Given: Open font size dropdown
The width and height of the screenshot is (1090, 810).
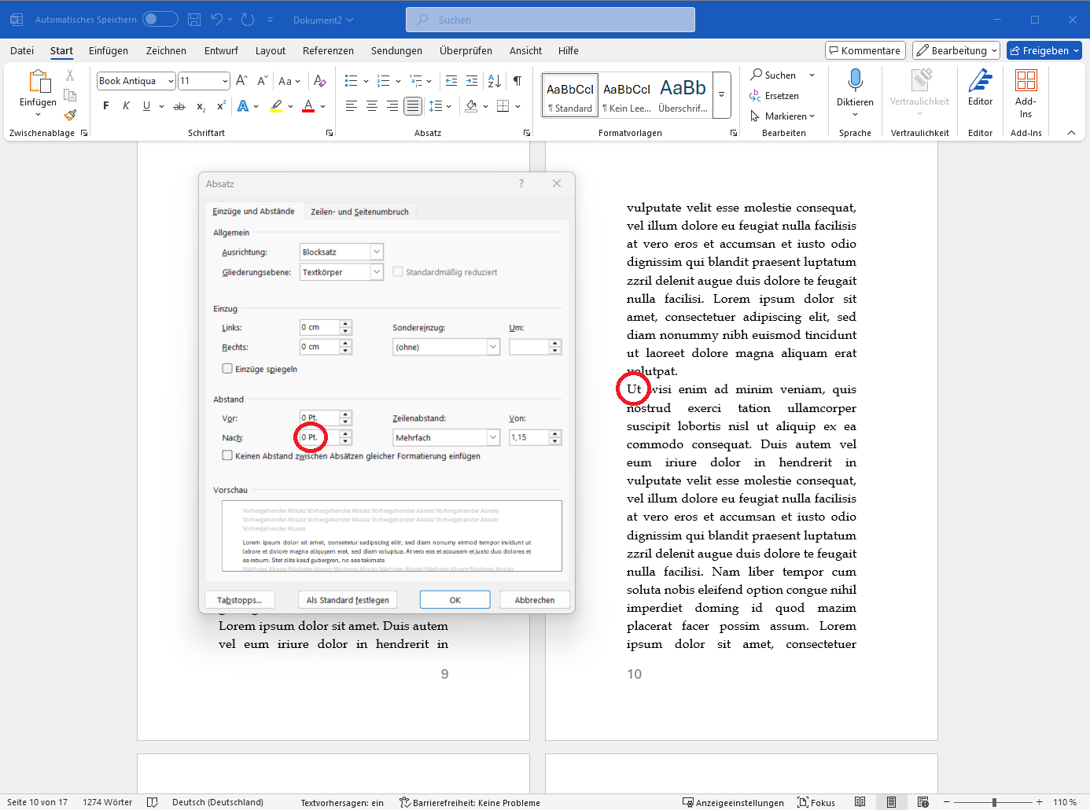Looking at the screenshot, I should coord(225,81).
